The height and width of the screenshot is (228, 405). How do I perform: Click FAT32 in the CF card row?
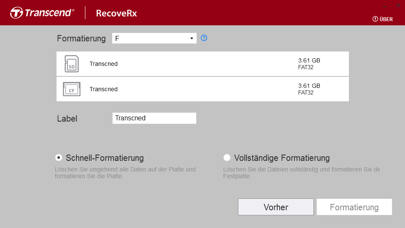(x=306, y=92)
